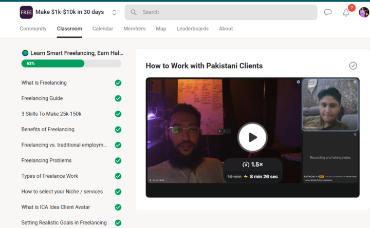
Task: Toggle checkmark for What is ICA Idea Client Avatar
Action: click(118, 207)
